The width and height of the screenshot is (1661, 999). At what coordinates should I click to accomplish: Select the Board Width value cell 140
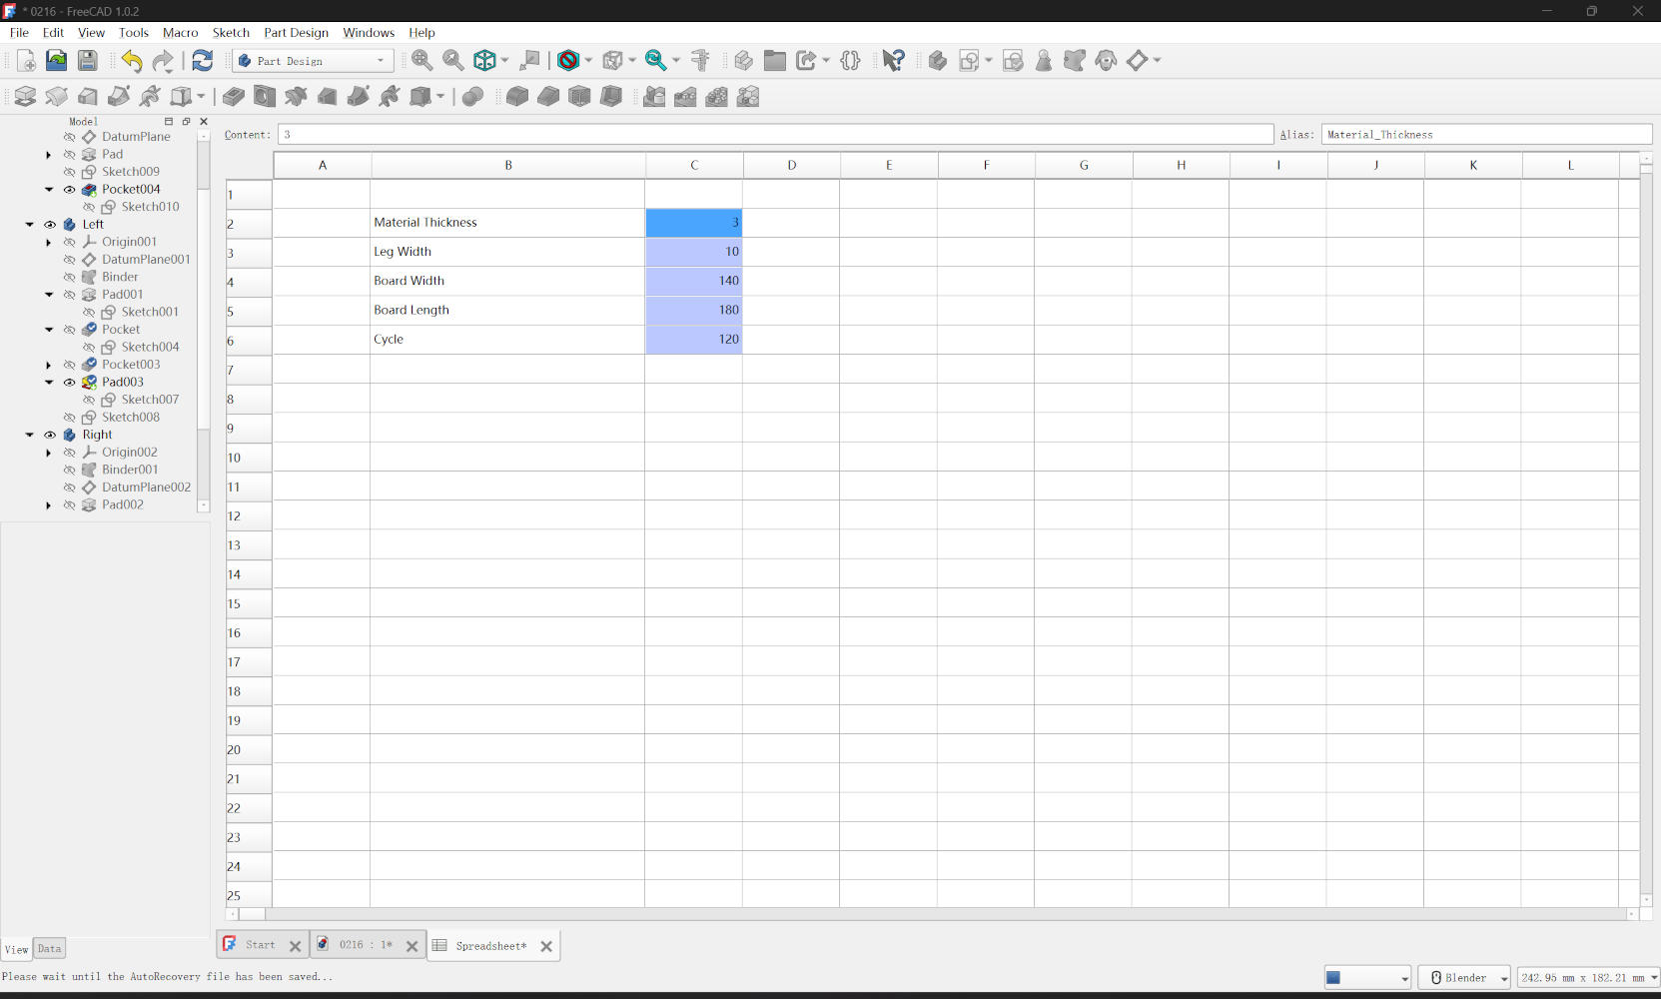(x=694, y=281)
